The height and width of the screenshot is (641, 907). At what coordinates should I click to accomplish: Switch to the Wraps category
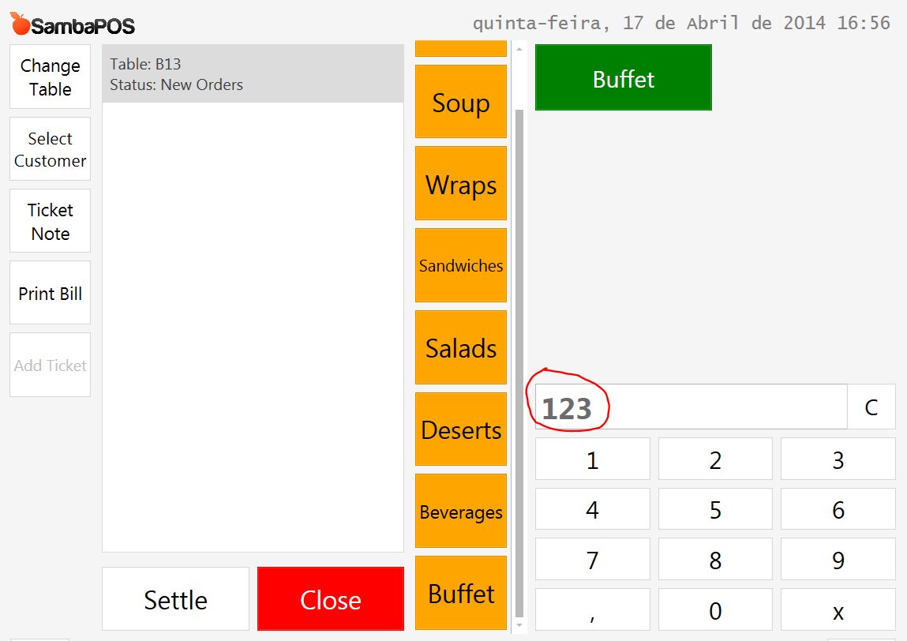coord(461,183)
